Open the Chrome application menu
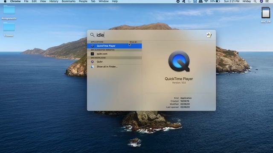Viewport: 273px width, 153px height. tap(15, 1)
